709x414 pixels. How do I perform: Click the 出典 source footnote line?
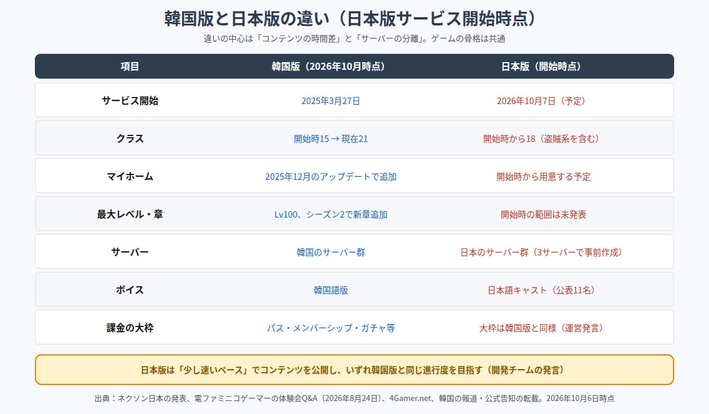pyautogui.click(x=354, y=398)
